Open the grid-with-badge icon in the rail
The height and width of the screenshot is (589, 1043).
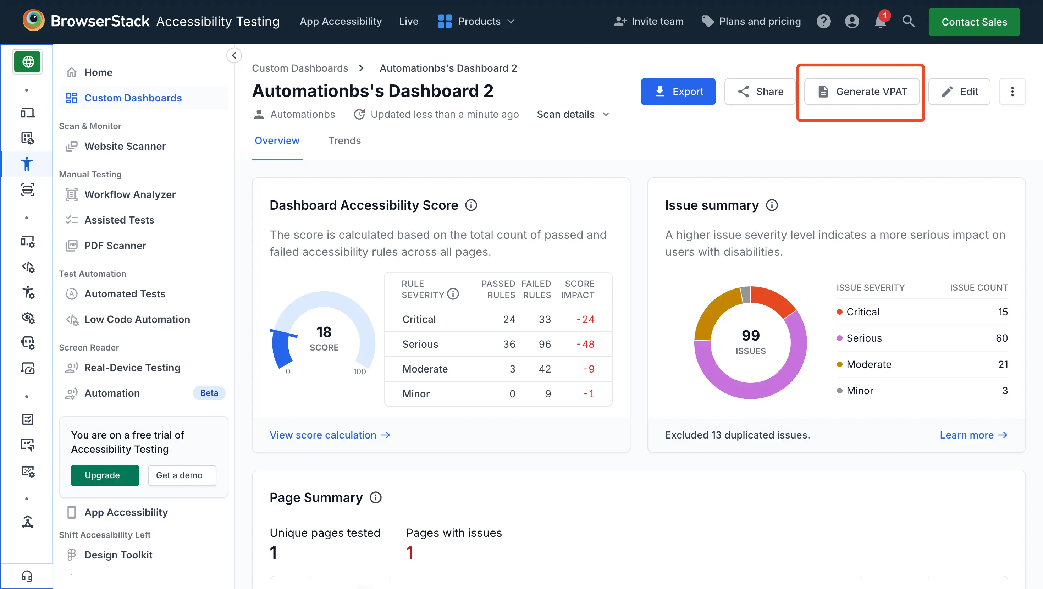28,138
